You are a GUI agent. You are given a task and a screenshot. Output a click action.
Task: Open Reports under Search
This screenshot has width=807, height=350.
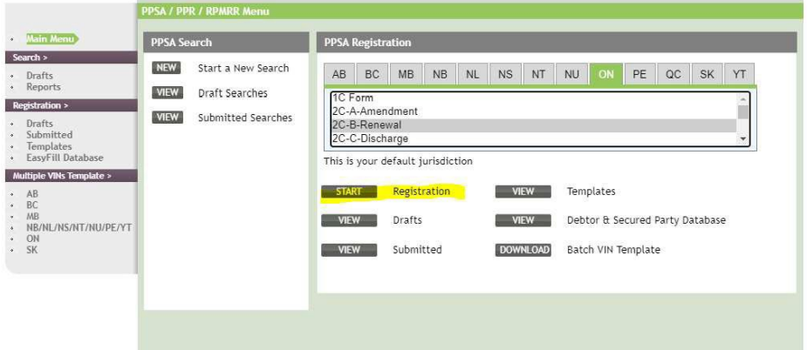[x=44, y=87]
